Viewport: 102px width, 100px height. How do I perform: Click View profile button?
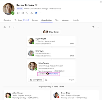pyautogui.click(x=36, y=80)
